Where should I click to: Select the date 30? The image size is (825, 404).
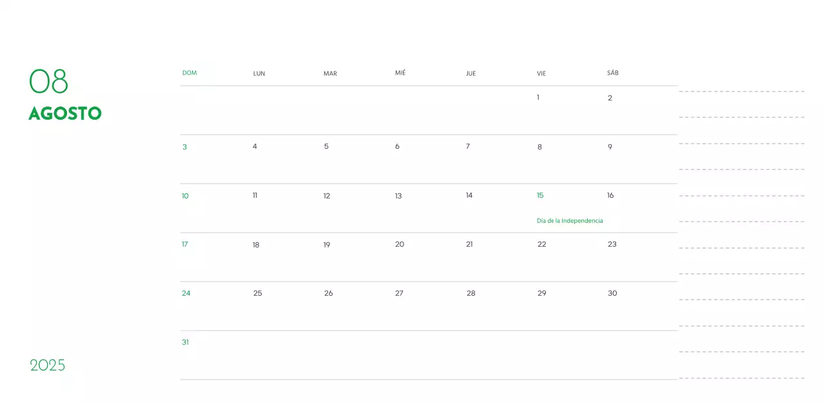click(612, 293)
